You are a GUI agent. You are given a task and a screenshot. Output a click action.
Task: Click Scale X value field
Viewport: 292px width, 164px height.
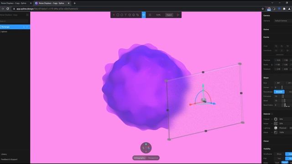pyautogui.click(x=278, y=65)
